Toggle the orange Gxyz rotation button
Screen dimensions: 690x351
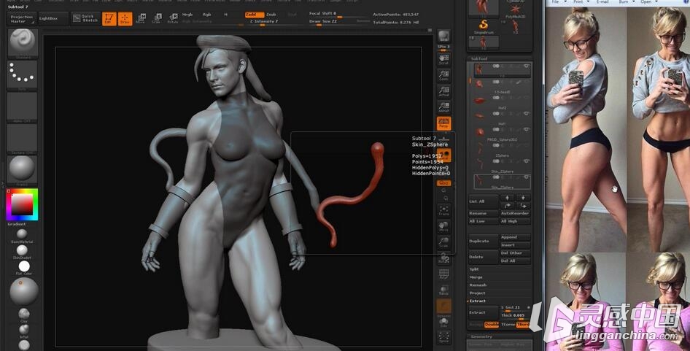click(x=443, y=182)
